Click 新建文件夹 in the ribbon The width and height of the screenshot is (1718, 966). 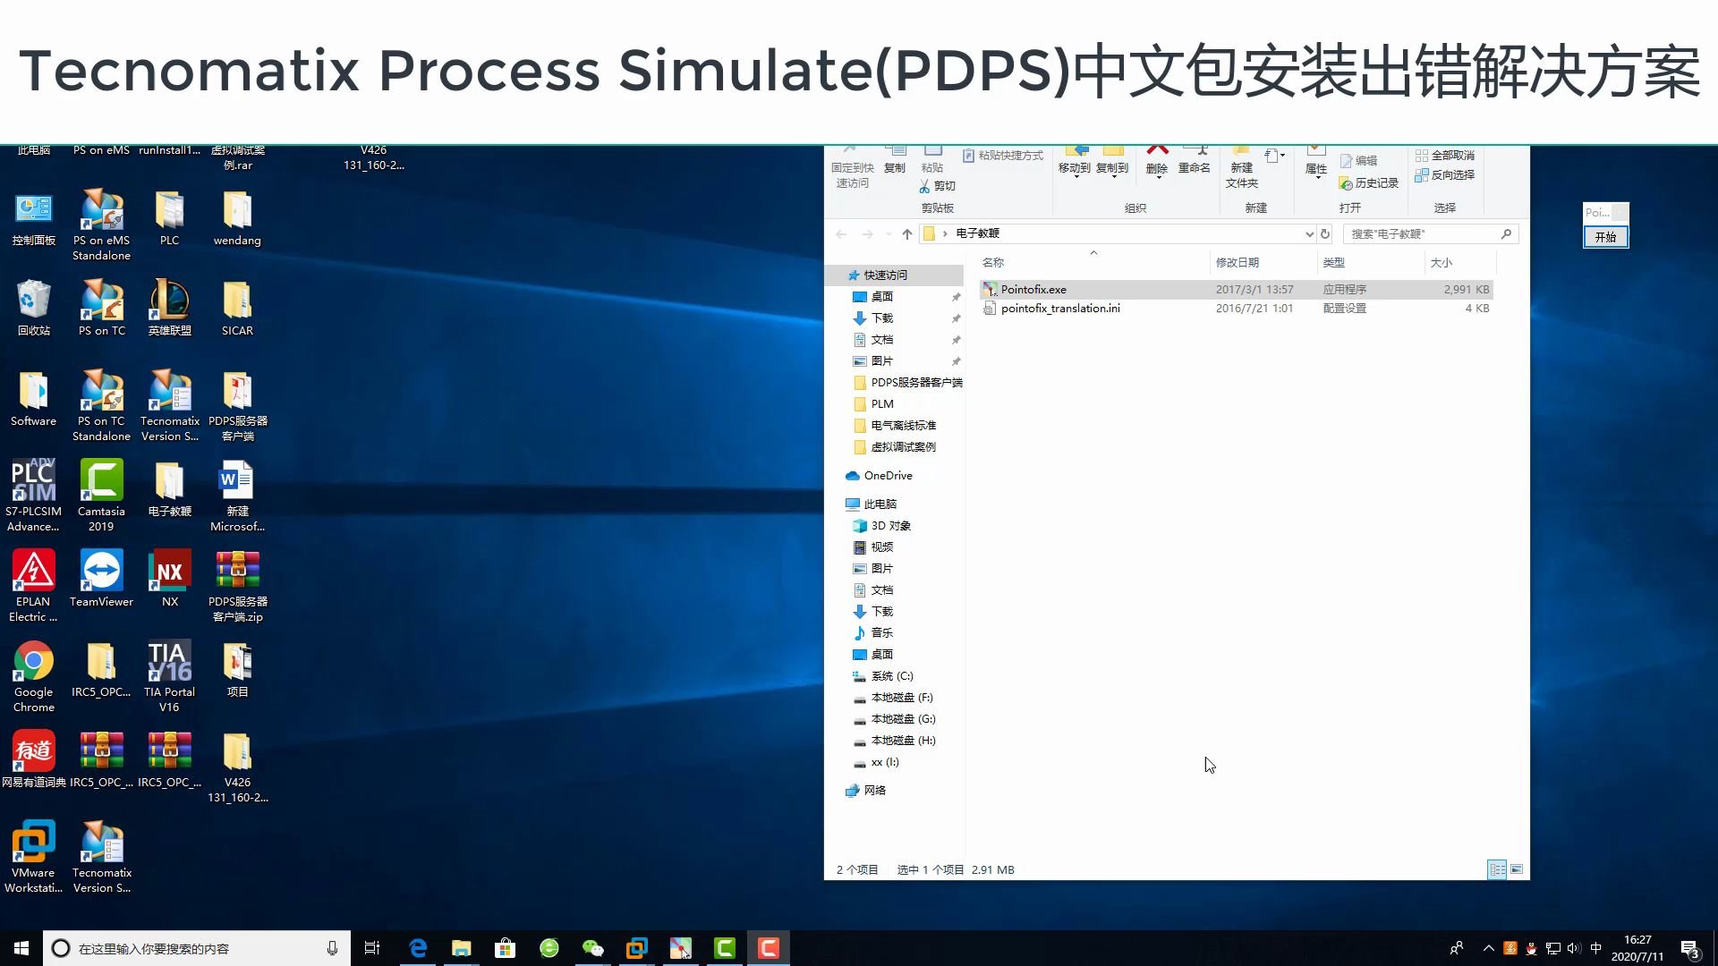1242,168
